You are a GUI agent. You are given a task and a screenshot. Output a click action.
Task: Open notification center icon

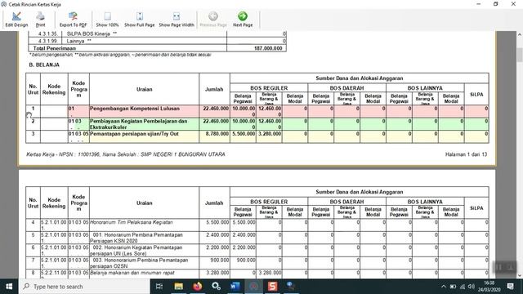coord(510,287)
